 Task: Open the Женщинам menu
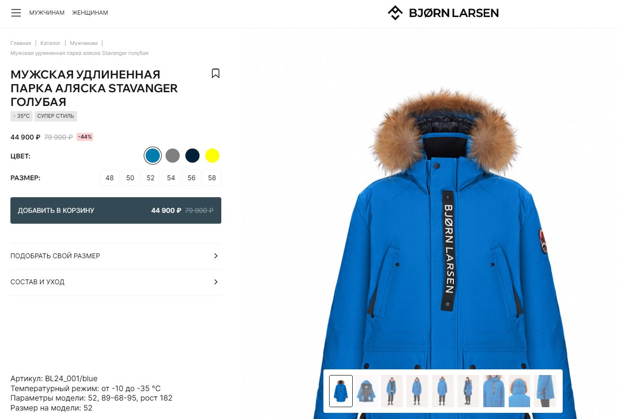pyautogui.click(x=90, y=13)
